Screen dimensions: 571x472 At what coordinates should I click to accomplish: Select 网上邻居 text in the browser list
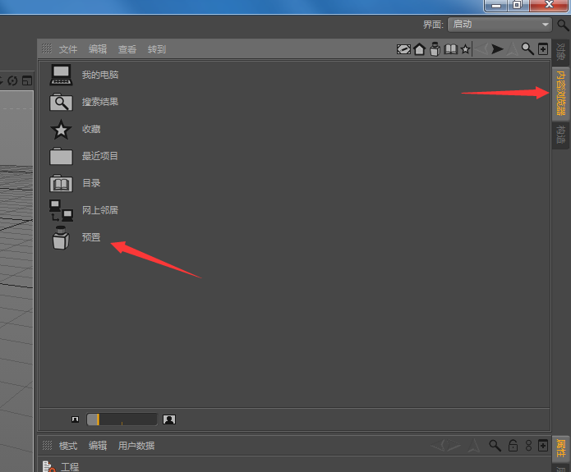[x=100, y=210]
